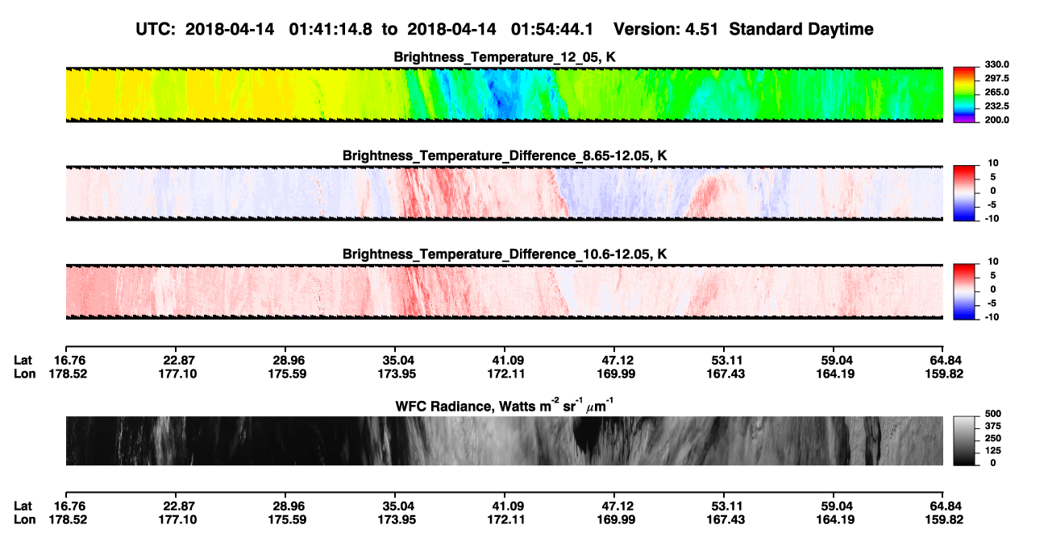
Task: Click the red-blue colorbar of the 8.65-12.05 panel
Action: (x=965, y=193)
